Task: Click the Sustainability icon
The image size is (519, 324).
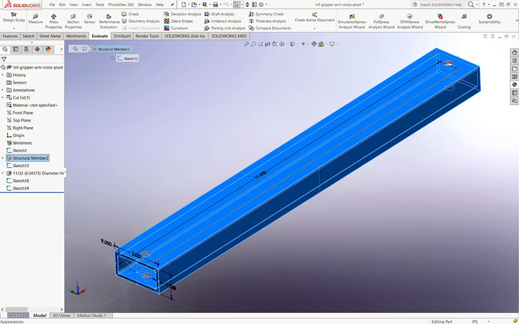Action: click(489, 18)
